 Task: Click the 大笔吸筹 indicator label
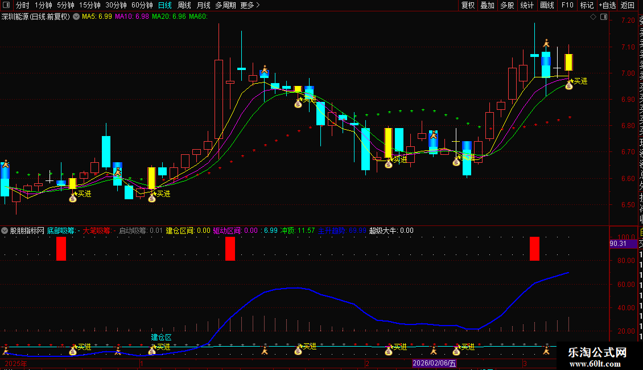click(99, 231)
